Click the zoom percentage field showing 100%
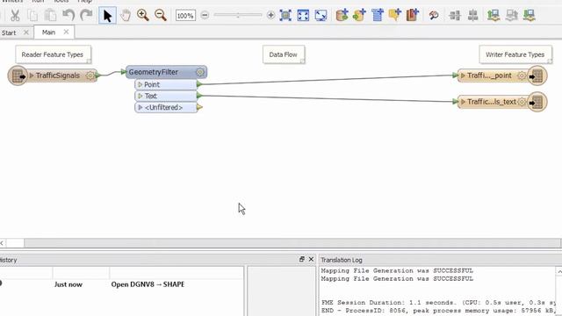This screenshot has height=316, width=562. pos(185,16)
